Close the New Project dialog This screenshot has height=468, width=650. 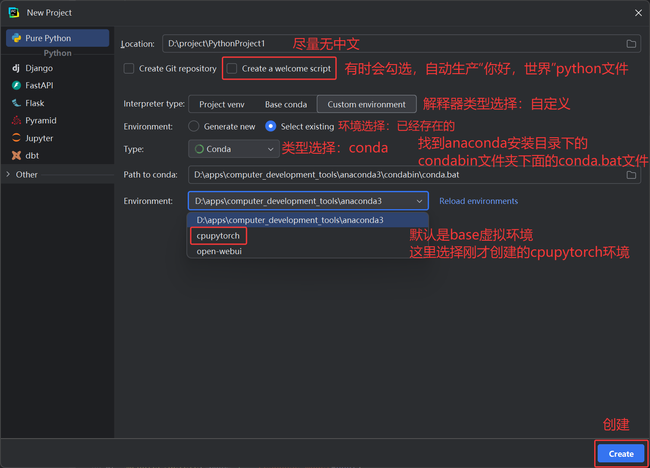click(638, 13)
